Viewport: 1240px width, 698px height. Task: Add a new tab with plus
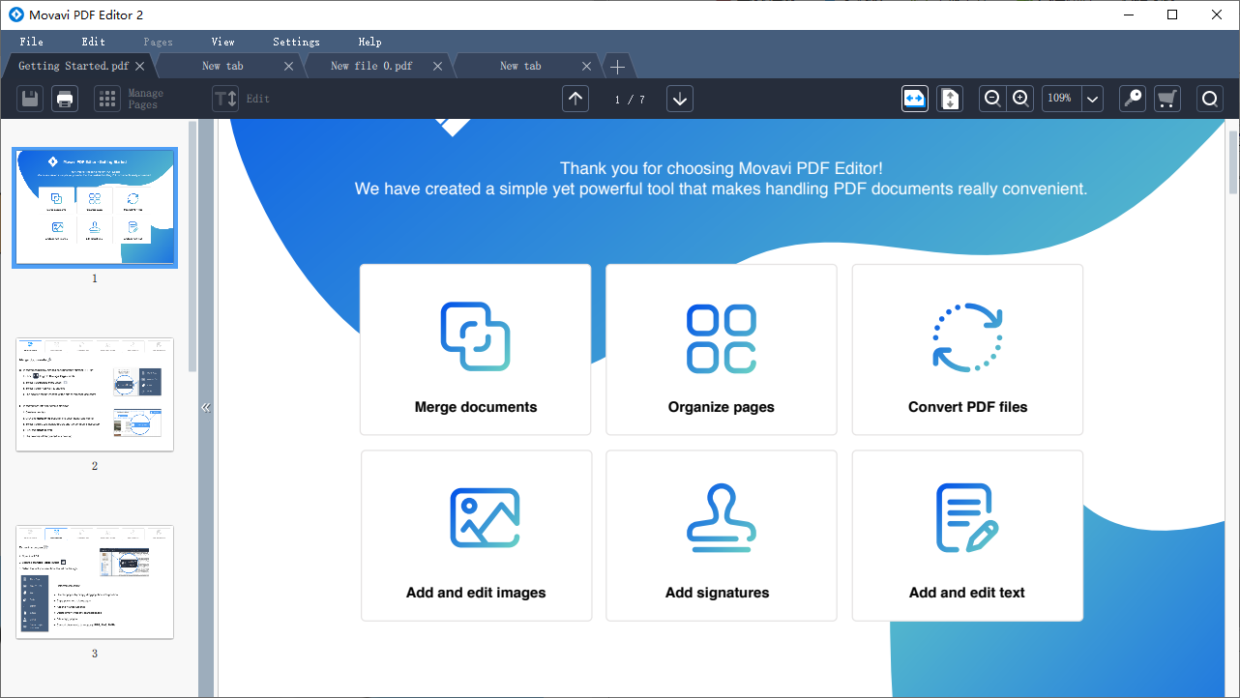pos(617,66)
